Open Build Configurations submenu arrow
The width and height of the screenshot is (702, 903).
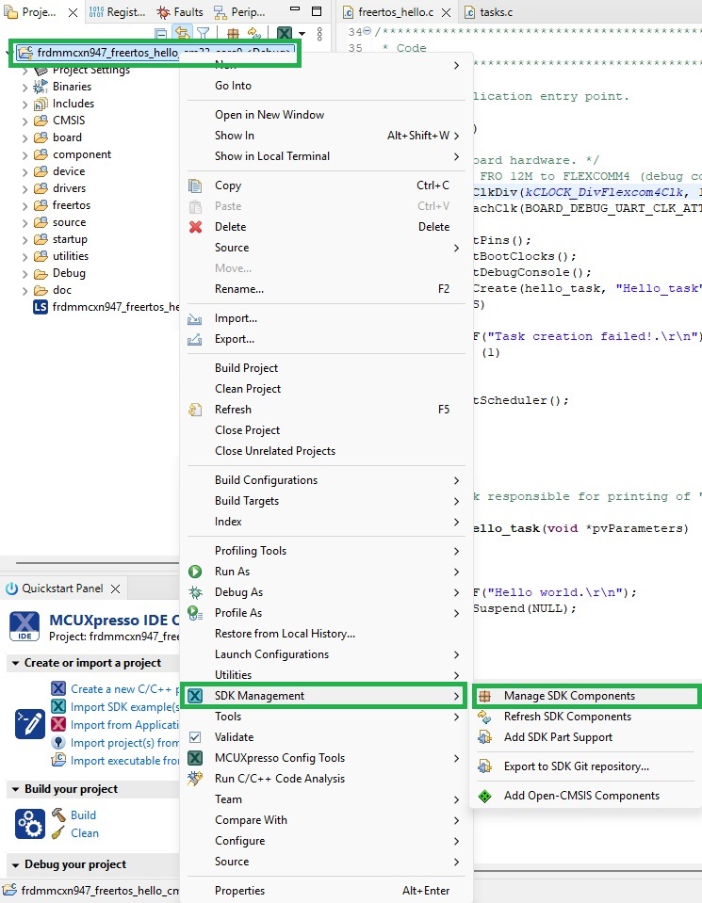(x=456, y=480)
